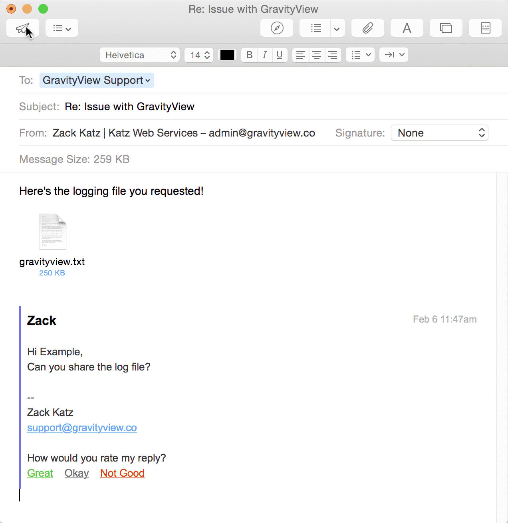Center align the message text
508x523 pixels.
[317, 55]
